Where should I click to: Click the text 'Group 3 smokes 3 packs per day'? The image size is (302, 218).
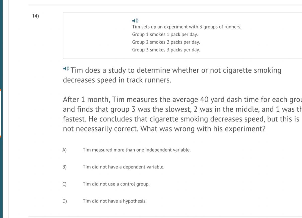click(166, 50)
